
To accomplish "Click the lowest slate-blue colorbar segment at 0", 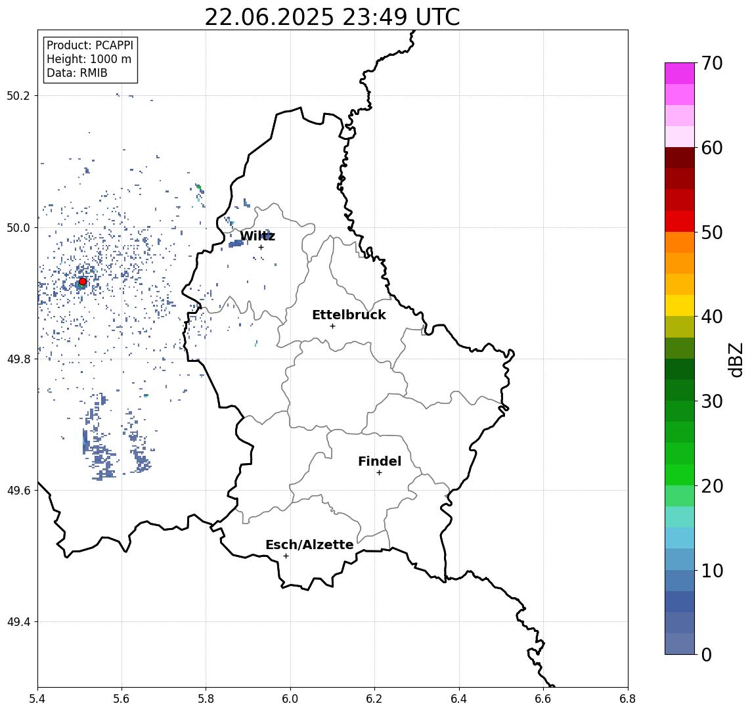I will (x=680, y=644).
